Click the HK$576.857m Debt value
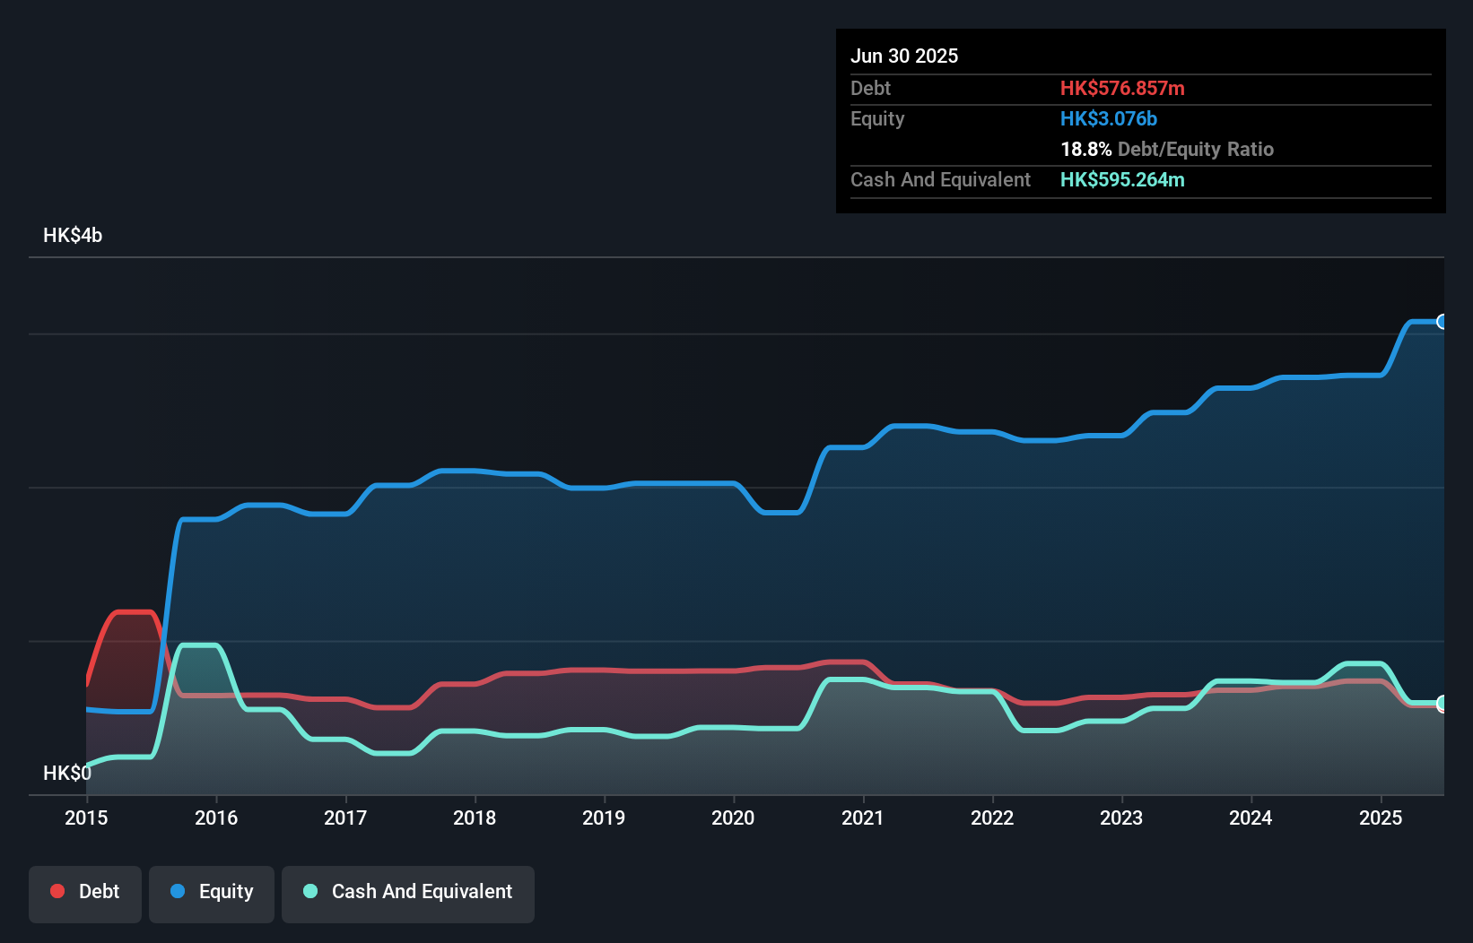 point(1122,88)
